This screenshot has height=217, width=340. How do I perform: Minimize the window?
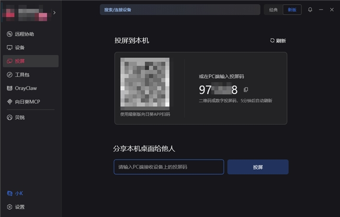pos(321,9)
